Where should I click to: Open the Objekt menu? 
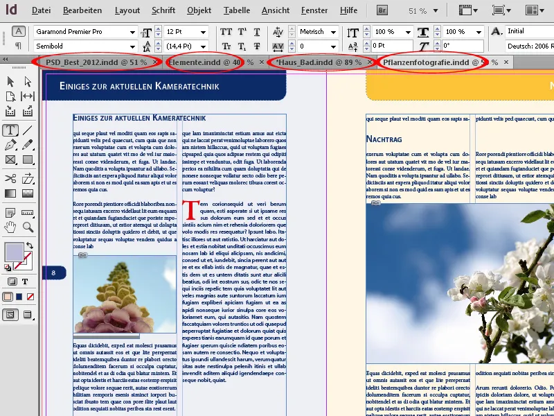(199, 10)
